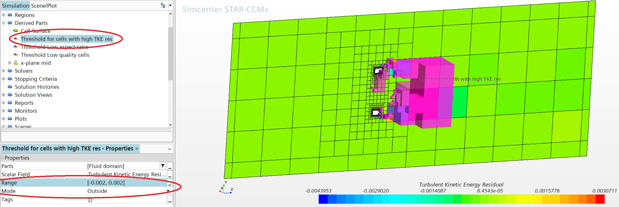Screen dimensions: 619x207
Task: Collapse the Properties section
Action: 3,158
